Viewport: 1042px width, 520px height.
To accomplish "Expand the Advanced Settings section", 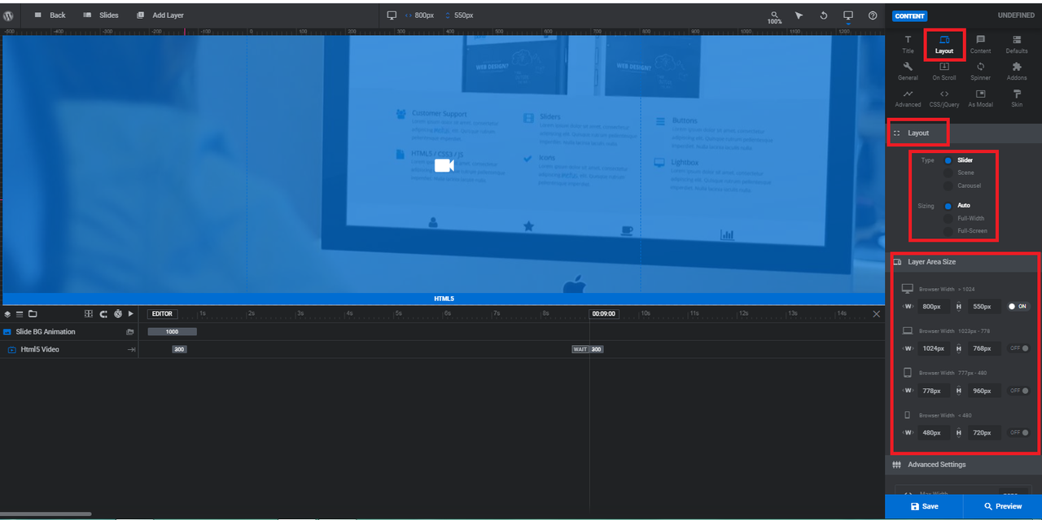I will pyautogui.click(x=936, y=465).
